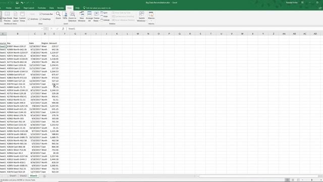This screenshot has width=323, height=182.
Task: Click the Save icon in the quick access toolbar
Action: pyautogui.click(x=17, y=3)
